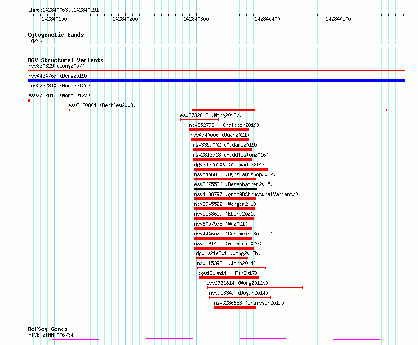
Task: Select the black esv3675526 (Besenbacher2015) bar
Action: 226,189
